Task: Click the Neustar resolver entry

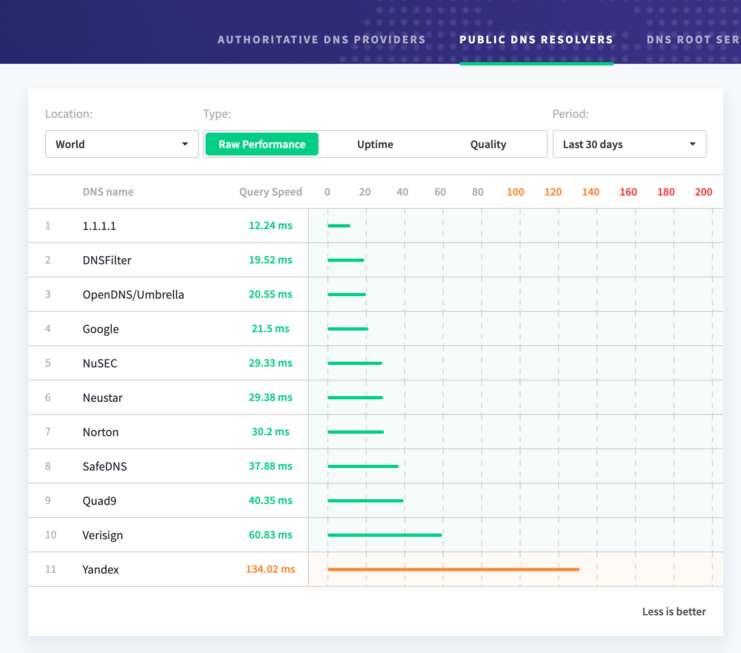Action: coord(102,398)
